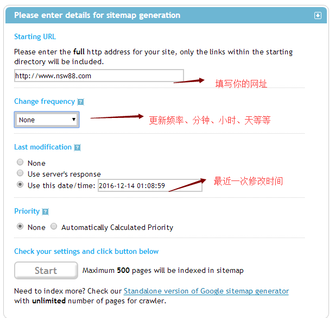Select the None radio under Last modification
The width and height of the screenshot is (335, 318).
(20, 163)
